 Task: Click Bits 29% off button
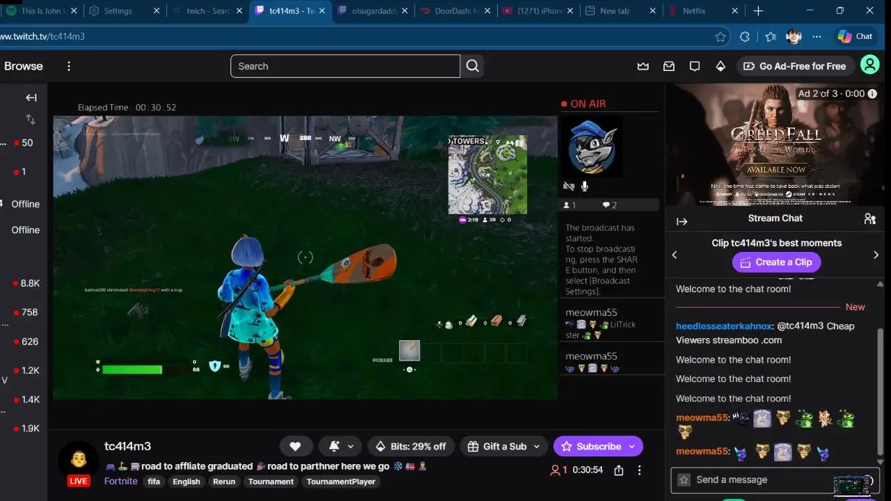(x=411, y=446)
